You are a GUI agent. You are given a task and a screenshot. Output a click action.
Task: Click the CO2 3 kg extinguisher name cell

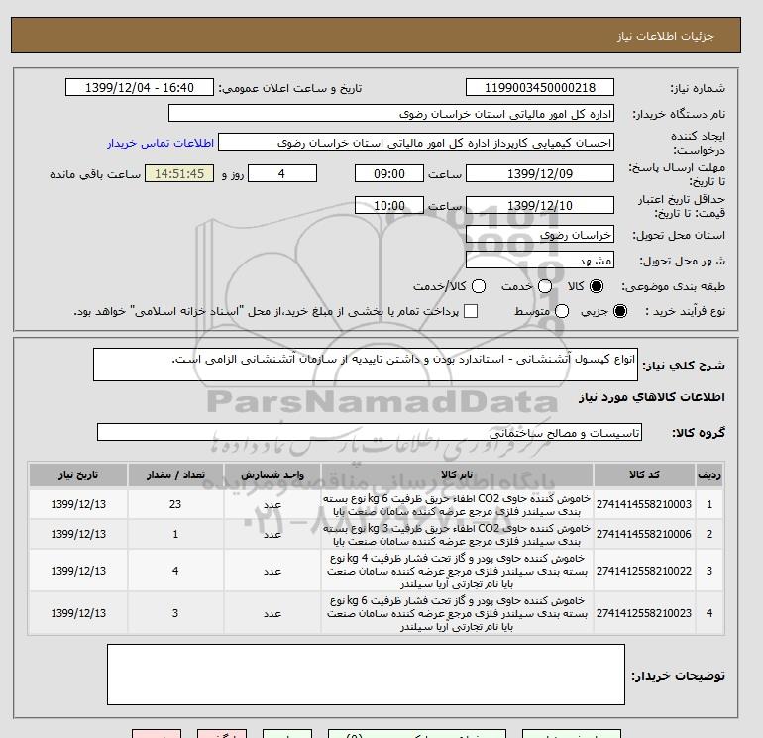tap(457, 535)
